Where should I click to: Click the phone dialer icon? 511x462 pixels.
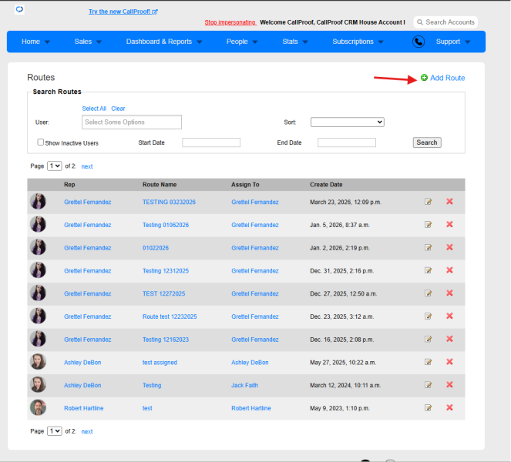[418, 42]
